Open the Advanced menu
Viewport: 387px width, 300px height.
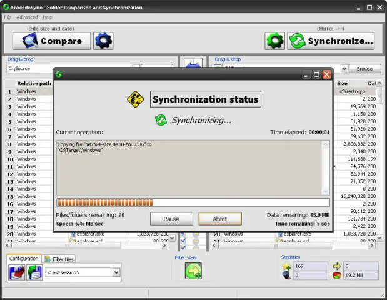pos(27,17)
